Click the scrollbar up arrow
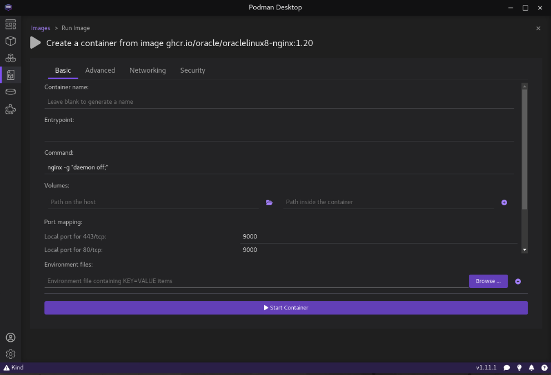The height and width of the screenshot is (375, 551). 524,87
